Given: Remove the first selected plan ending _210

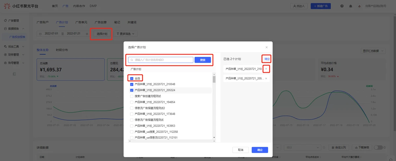Looking at the screenshot, I should (x=266, y=69).
